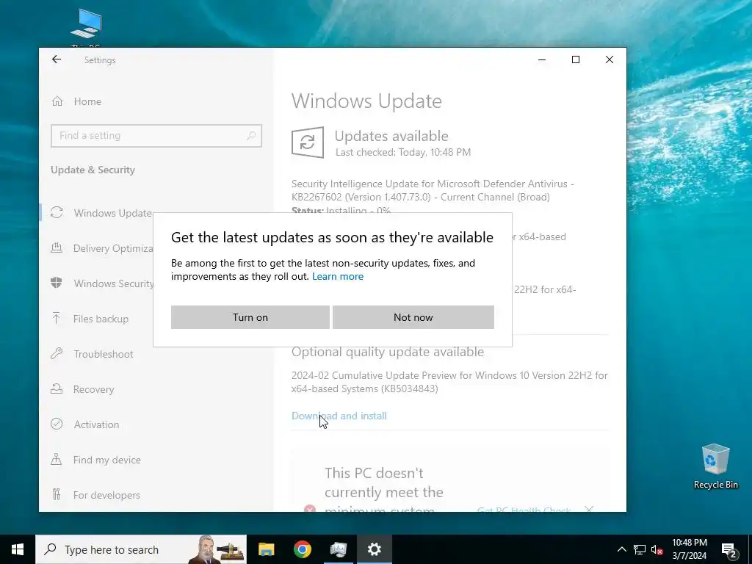Open Delivery Optimization settings

click(113, 248)
